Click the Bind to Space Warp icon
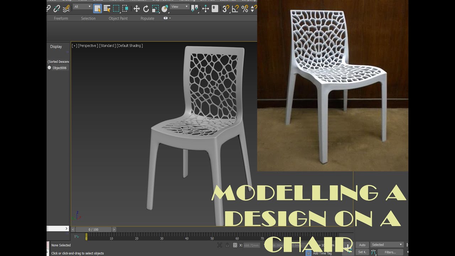Screen dimensions: 455x256 tap(66, 9)
